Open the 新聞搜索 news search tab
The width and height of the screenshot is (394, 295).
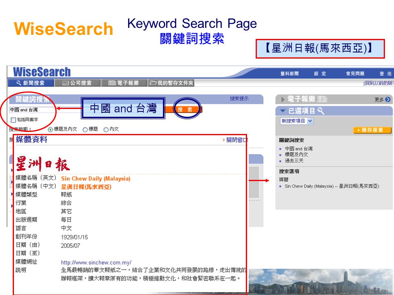[x=31, y=83]
